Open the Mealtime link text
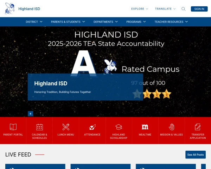This screenshot has width=211, height=169. (x=145, y=134)
